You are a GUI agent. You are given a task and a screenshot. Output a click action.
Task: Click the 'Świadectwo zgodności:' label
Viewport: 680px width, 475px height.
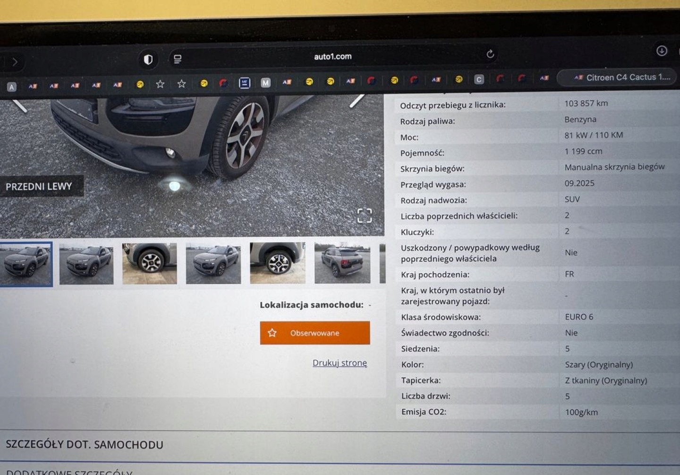click(x=445, y=333)
